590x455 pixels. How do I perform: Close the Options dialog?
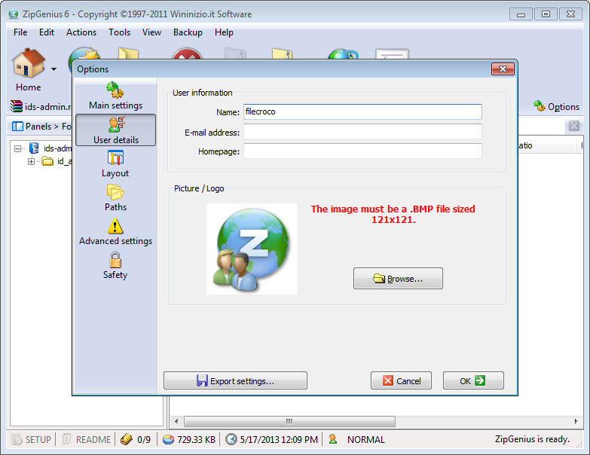503,69
